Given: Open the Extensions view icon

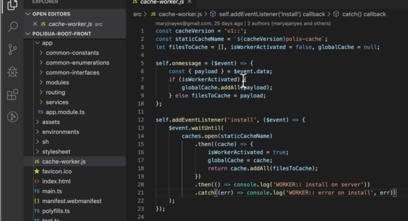Looking at the screenshot, I should pyautogui.click(x=13, y=95).
